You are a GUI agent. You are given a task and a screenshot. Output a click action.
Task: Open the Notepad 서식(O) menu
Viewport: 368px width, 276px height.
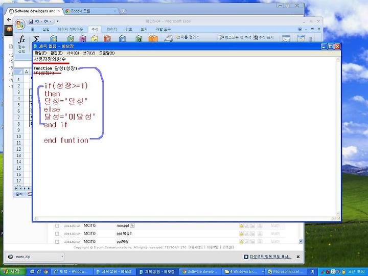click(x=73, y=53)
